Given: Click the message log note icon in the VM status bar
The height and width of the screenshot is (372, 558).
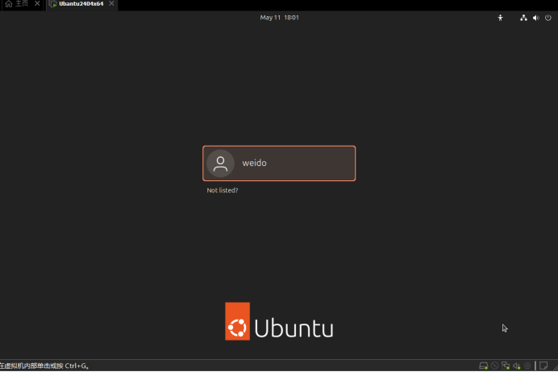Looking at the screenshot, I should 543,366.
